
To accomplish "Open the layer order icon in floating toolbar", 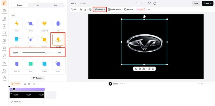I will click(139, 69).
